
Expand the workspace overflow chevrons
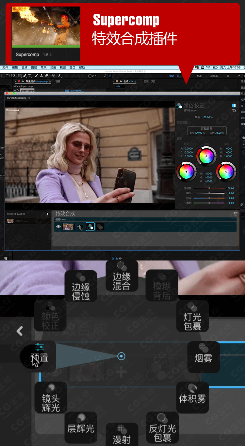pyautogui.click(x=238, y=76)
